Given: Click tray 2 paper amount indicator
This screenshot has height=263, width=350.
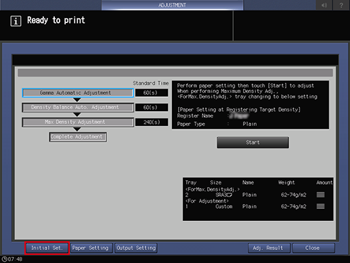Looking at the screenshot, I should click(x=320, y=195).
